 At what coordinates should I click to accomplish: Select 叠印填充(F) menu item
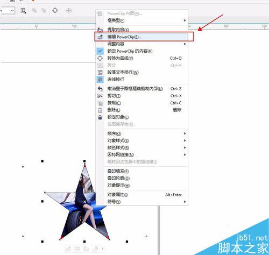point(142,171)
